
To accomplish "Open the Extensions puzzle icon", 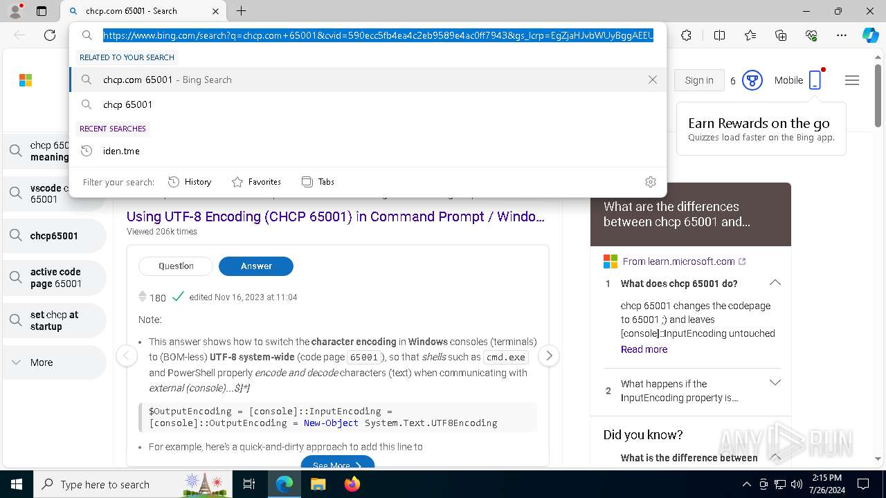I will click(x=686, y=35).
